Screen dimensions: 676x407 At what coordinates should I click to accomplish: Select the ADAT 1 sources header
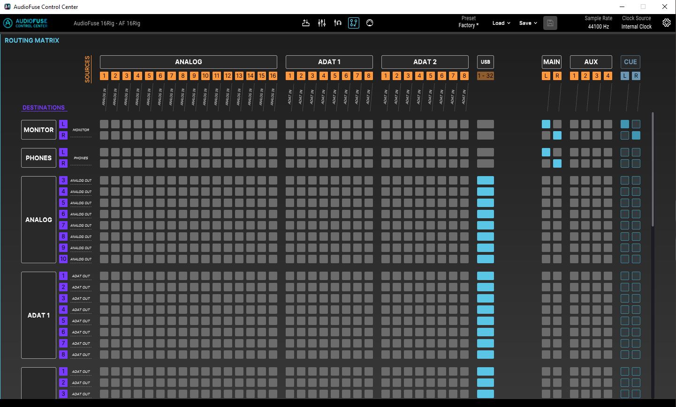click(x=329, y=62)
